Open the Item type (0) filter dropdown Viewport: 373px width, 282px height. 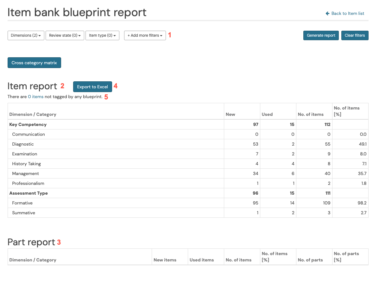[102, 35]
